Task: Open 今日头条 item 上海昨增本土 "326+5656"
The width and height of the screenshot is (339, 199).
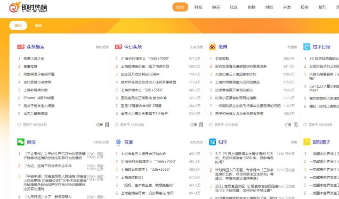Action: (142, 90)
